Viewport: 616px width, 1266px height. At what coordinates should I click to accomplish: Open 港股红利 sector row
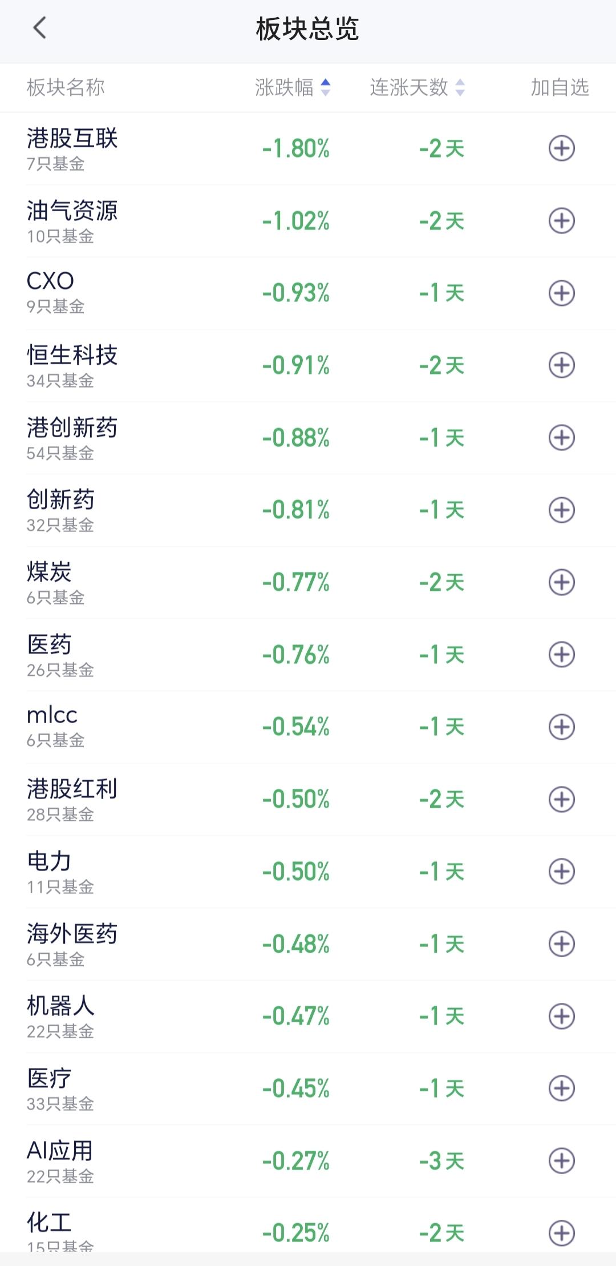308,799
